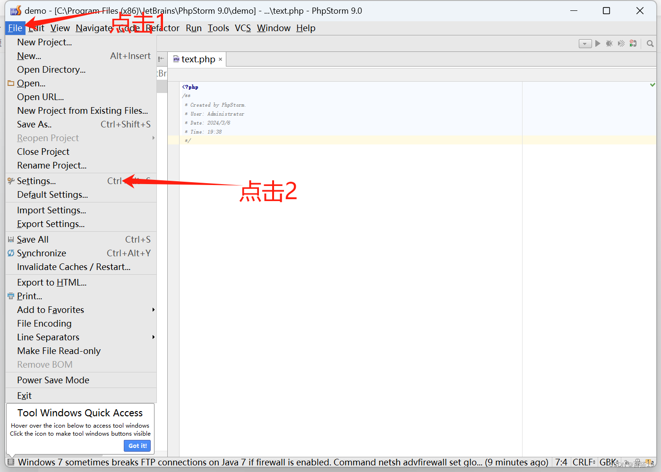Start the debugger using the bug icon

coord(609,43)
